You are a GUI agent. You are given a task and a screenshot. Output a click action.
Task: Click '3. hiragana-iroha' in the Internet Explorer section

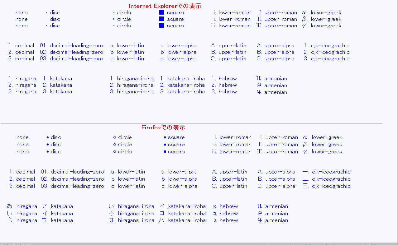(x=132, y=92)
